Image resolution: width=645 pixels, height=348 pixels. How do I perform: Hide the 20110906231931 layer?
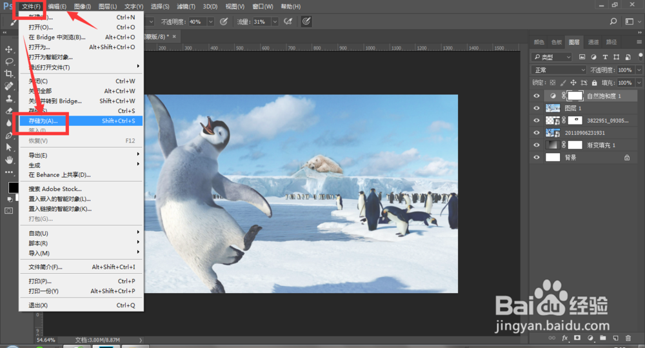[x=537, y=133]
